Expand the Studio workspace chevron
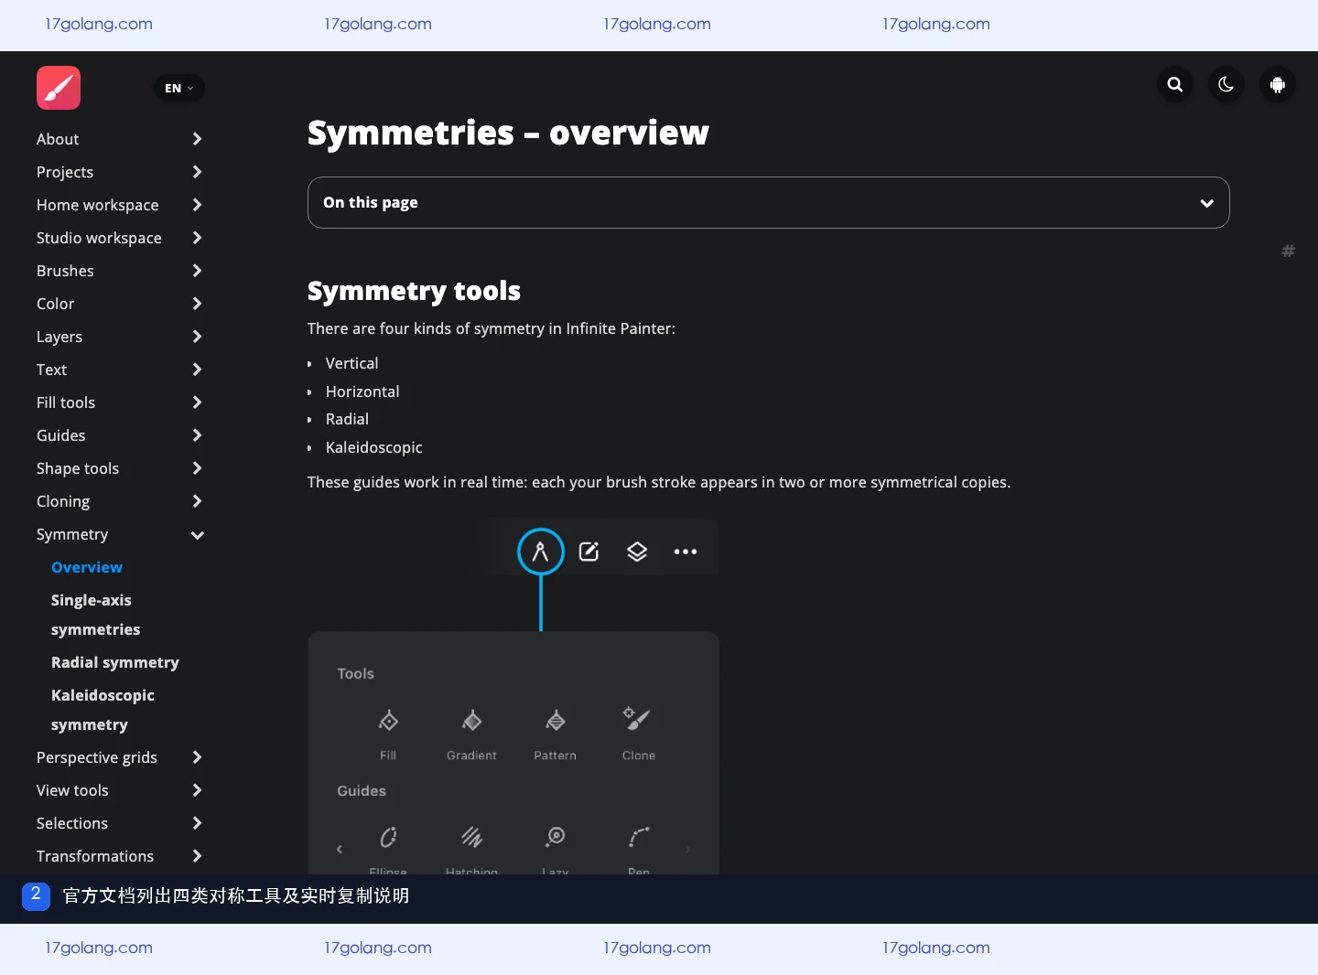1318x975 pixels. pyautogui.click(x=197, y=238)
